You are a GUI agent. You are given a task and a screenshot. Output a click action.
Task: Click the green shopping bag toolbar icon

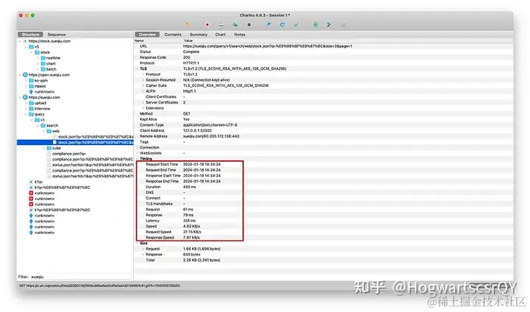tap(315, 24)
